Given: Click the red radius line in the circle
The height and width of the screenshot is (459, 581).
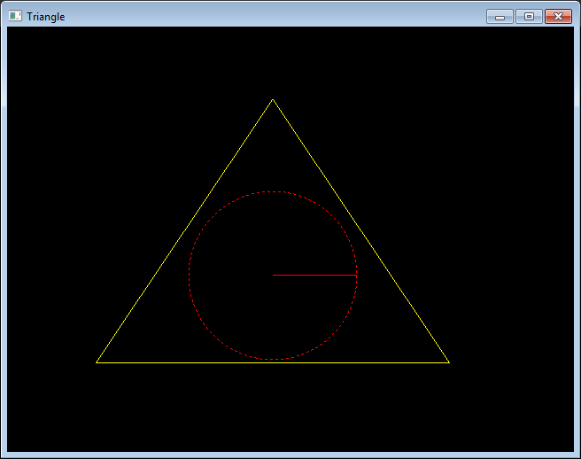Looking at the screenshot, I should [314, 275].
